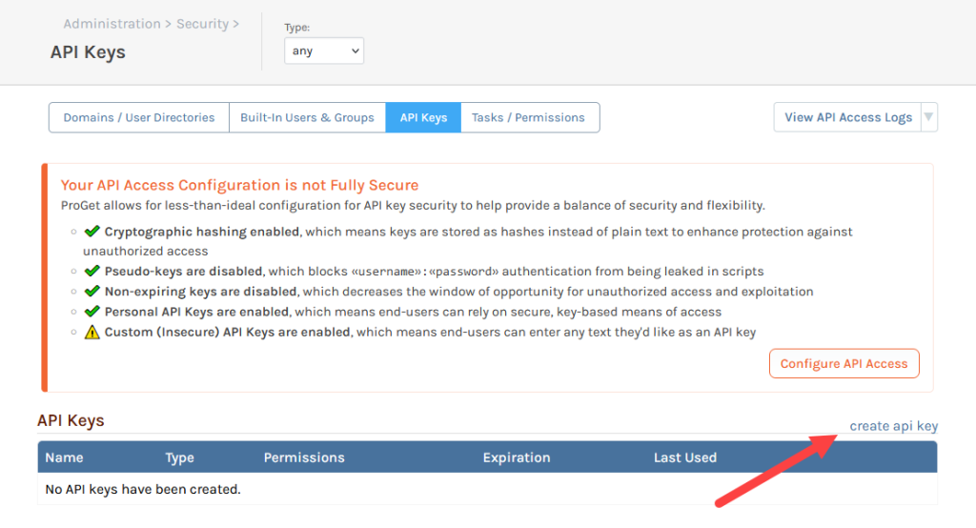Click View API Access Logs button

click(x=847, y=117)
